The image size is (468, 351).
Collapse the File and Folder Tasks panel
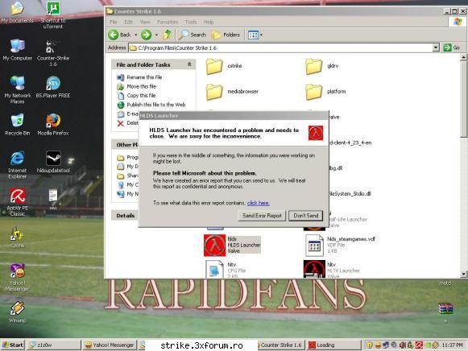[x=189, y=64]
